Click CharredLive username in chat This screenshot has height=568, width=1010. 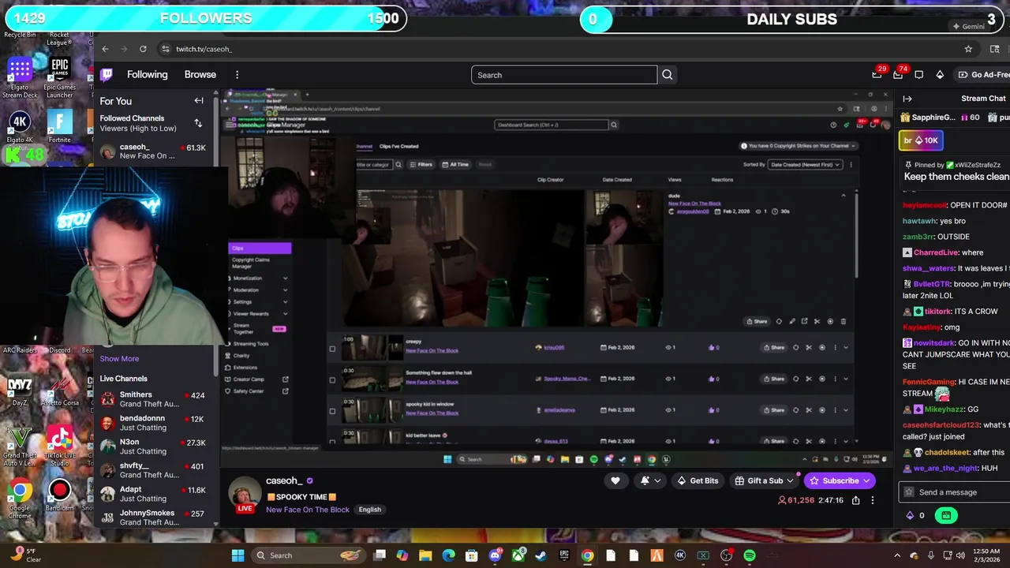(936, 252)
